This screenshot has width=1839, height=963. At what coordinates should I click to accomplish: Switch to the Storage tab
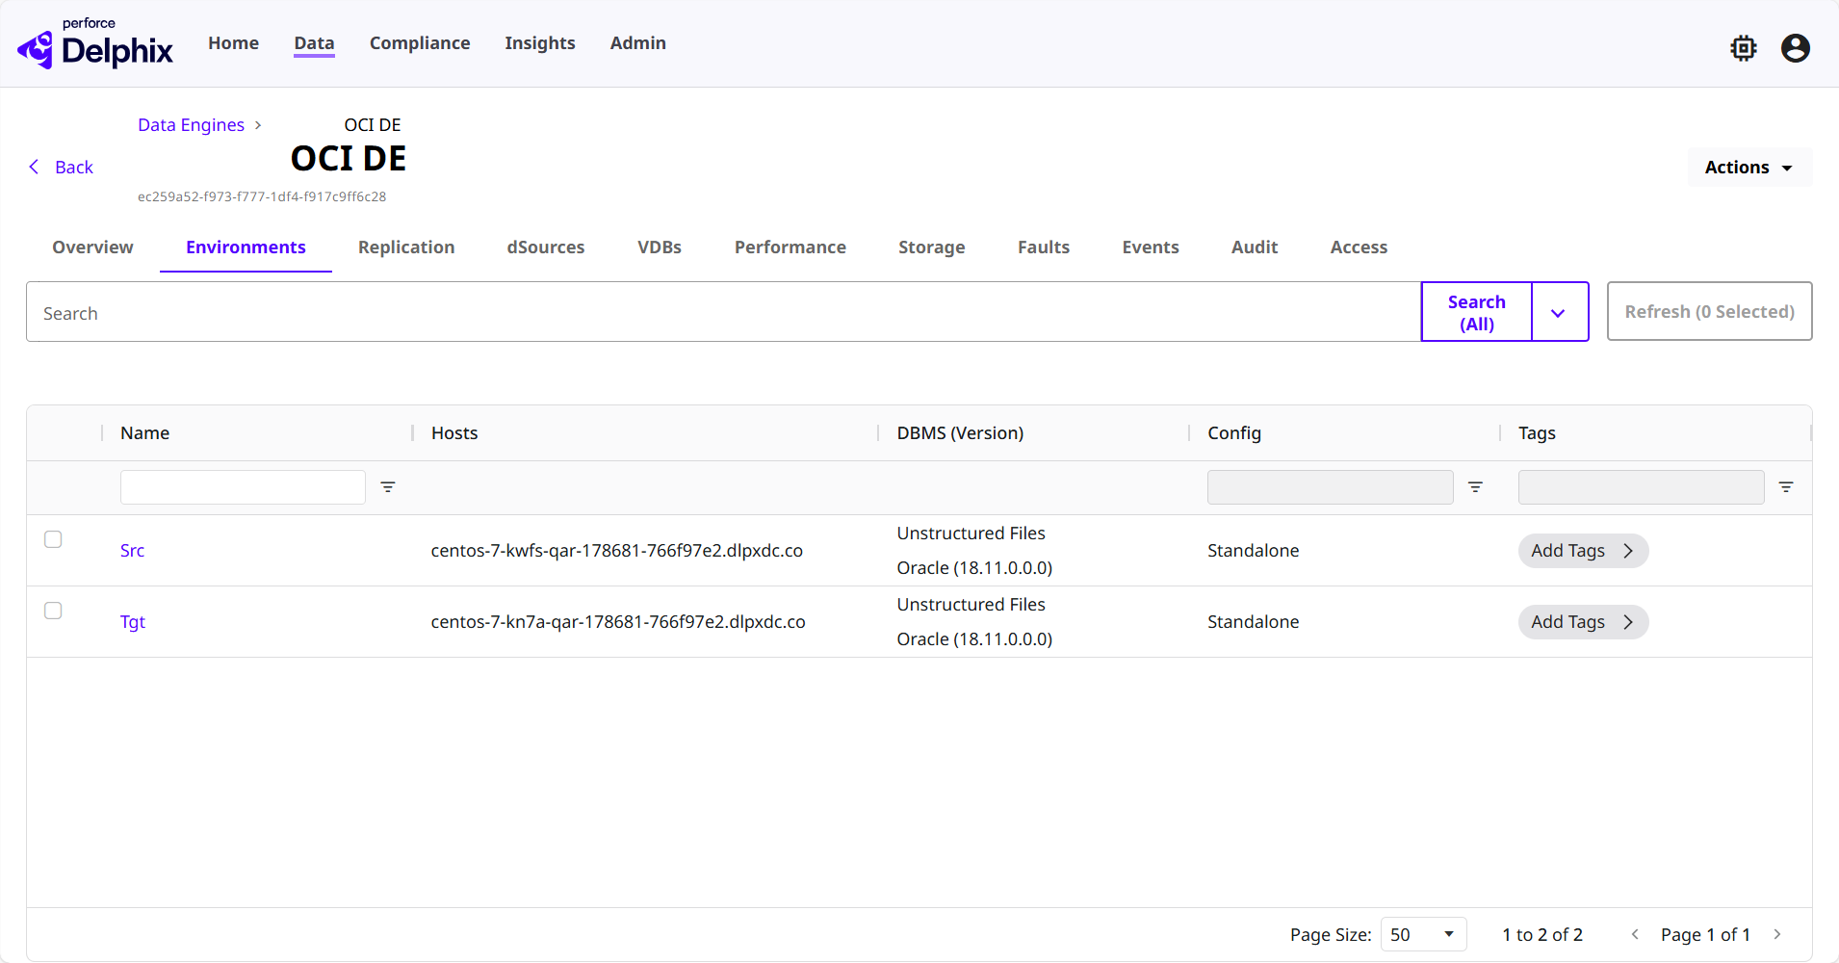tap(932, 247)
